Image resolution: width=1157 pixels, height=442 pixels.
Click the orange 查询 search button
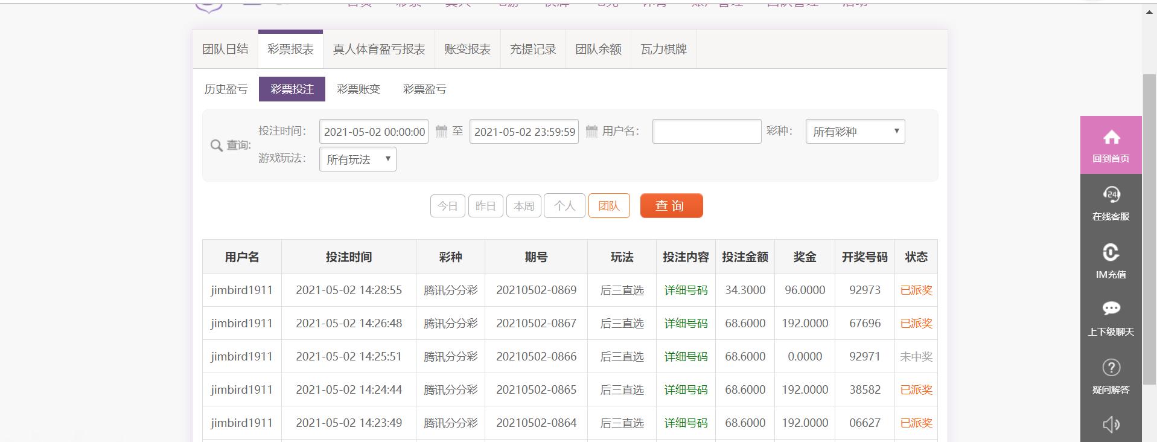(x=671, y=206)
